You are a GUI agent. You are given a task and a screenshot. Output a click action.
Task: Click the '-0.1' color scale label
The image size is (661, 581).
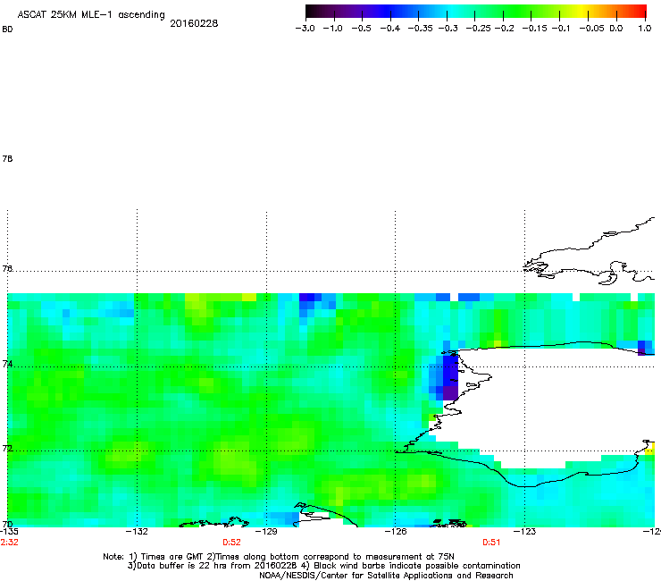point(560,29)
